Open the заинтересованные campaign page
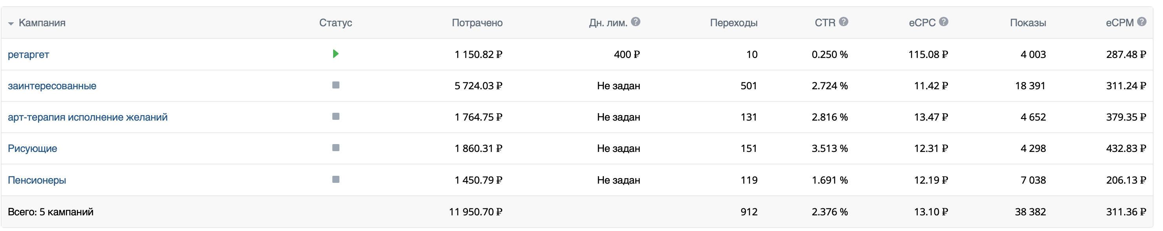Screen dimensions: 1163x231 (52, 86)
